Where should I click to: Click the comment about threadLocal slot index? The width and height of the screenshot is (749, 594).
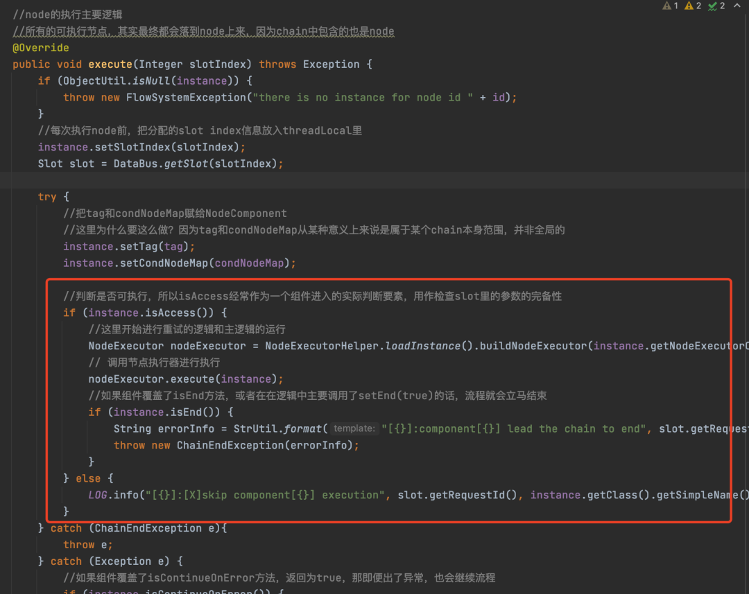(x=200, y=130)
